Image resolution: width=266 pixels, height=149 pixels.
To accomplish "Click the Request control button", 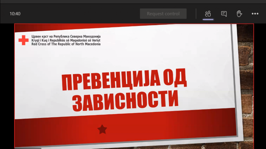I will 163,14.
